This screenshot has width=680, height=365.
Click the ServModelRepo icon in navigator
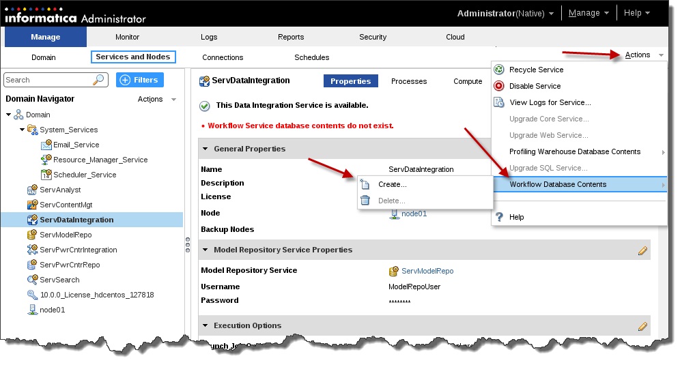click(33, 235)
